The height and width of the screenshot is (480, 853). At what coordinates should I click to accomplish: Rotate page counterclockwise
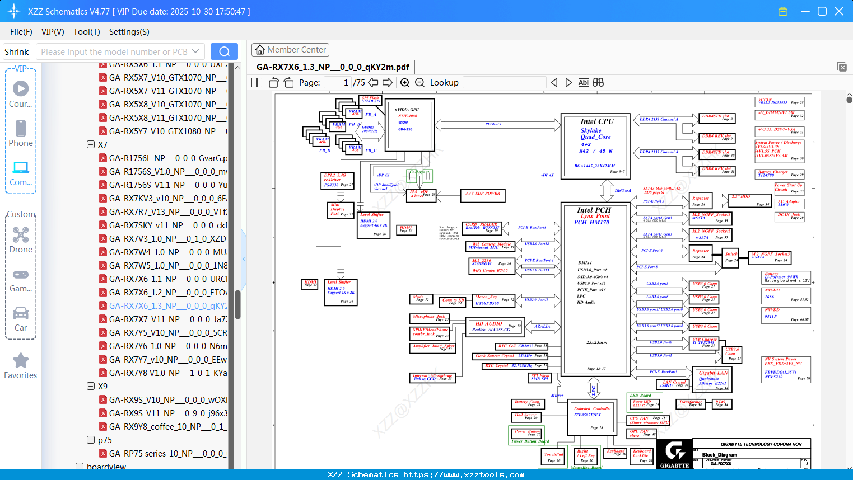[274, 82]
